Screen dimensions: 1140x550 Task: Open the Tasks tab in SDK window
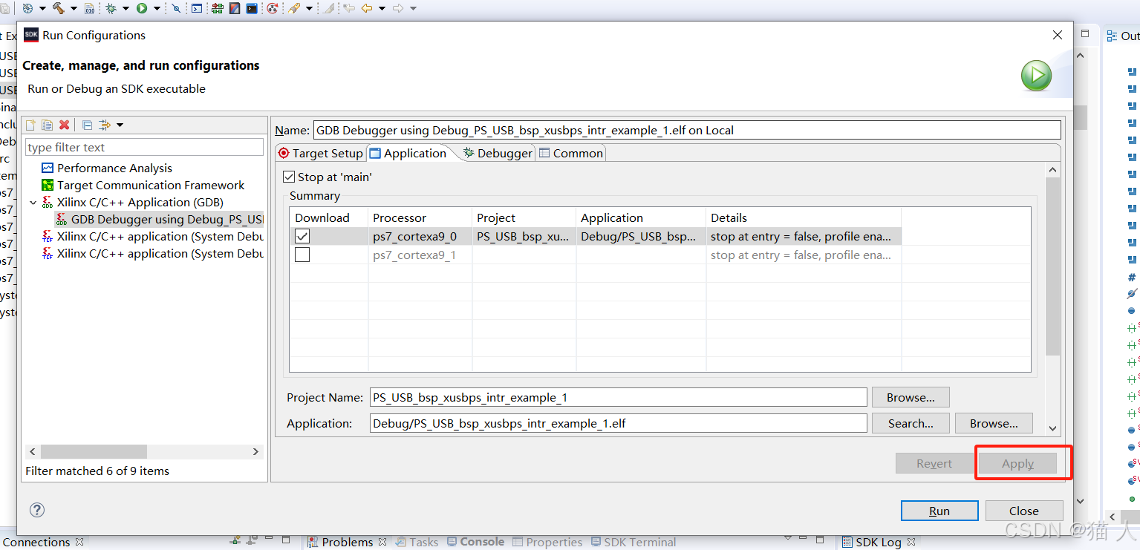417,542
